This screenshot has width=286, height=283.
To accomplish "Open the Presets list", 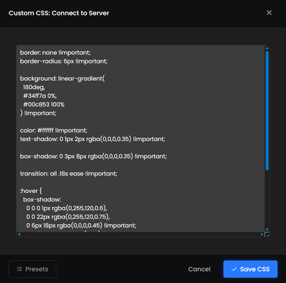I will tap(32, 269).
